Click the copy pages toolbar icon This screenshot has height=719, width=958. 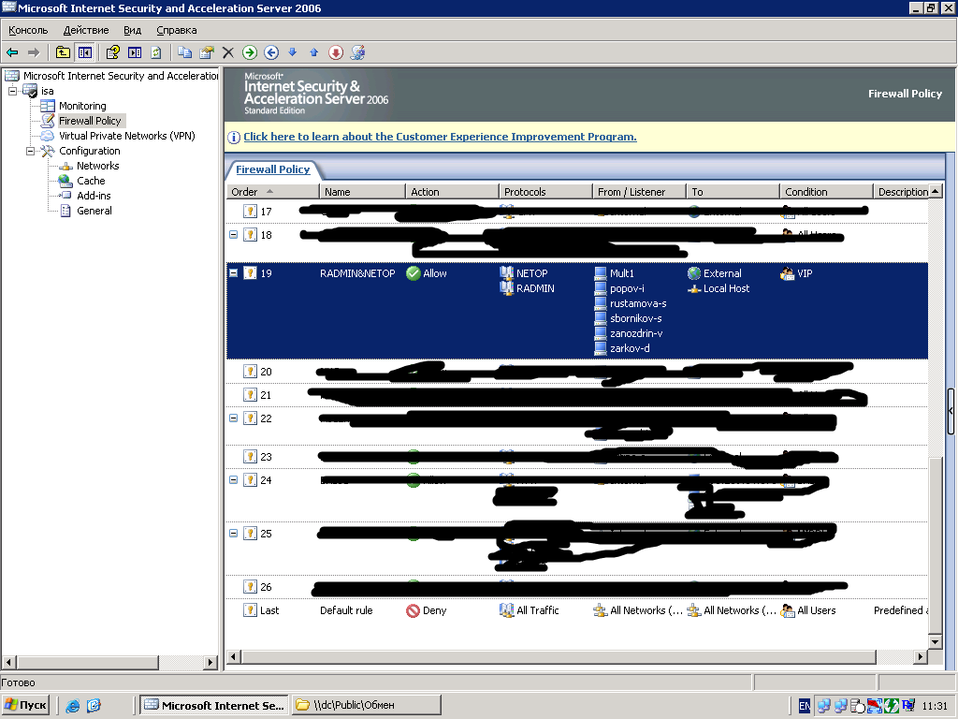tap(184, 52)
